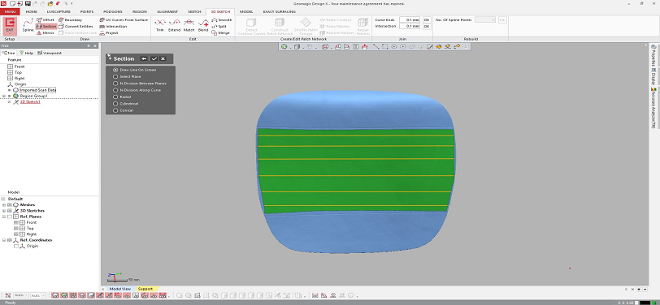Choose the Trim tool
The image size is (660, 305).
pos(159,25)
